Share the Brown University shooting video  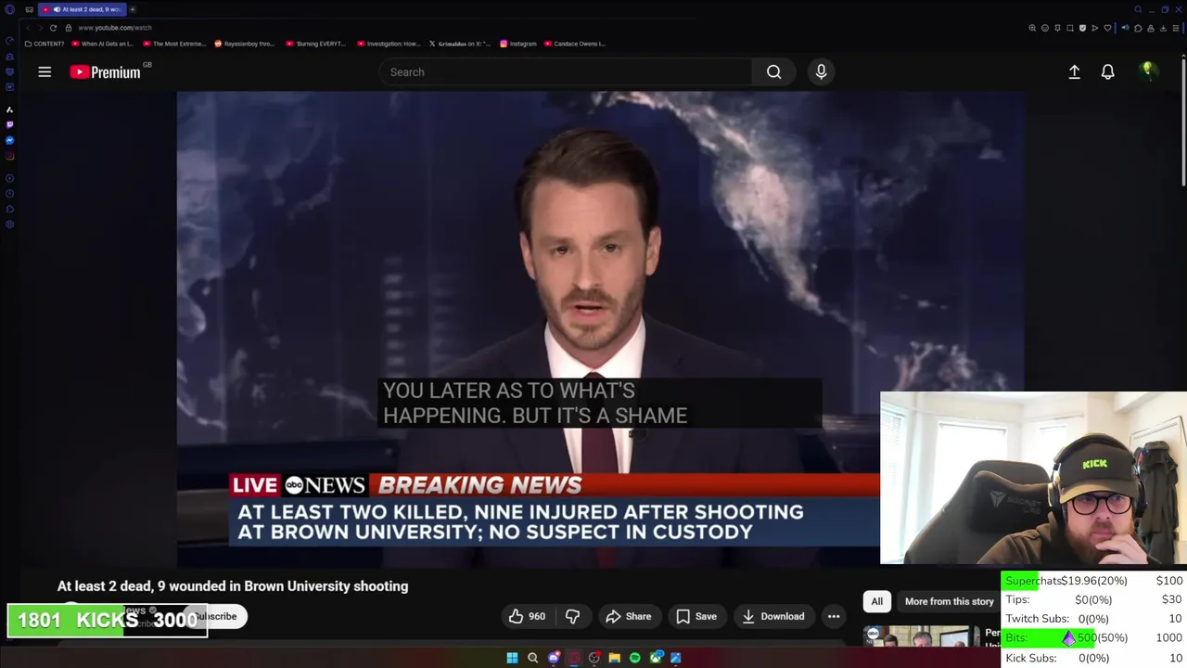tap(628, 616)
